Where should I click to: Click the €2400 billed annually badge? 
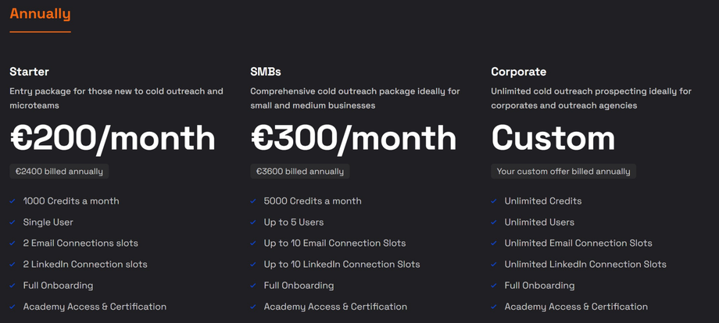tap(59, 172)
